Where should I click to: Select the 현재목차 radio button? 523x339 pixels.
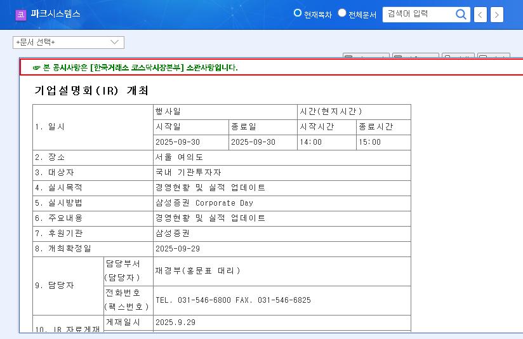(x=297, y=13)
